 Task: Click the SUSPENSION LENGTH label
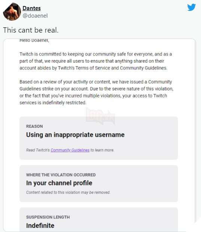pos(48,217)
